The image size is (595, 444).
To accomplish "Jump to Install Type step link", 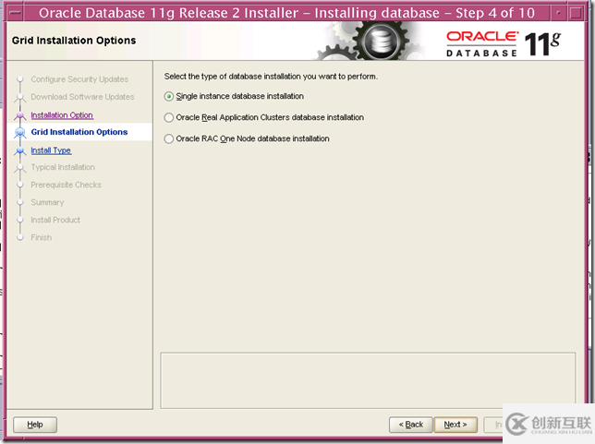I will [x=51, y=150].
